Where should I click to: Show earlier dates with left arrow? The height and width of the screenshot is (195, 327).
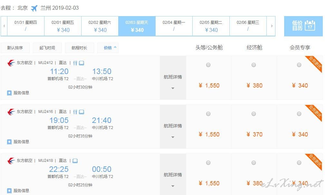[4, 26]
